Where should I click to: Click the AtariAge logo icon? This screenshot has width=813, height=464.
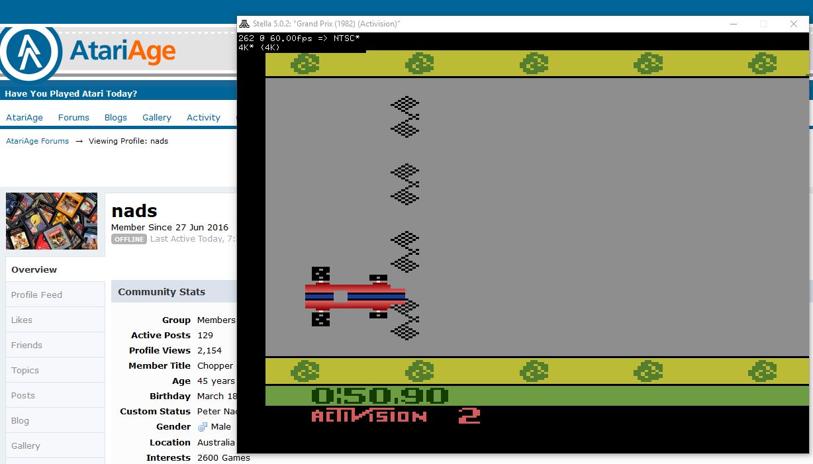click(x=30, y=53)
